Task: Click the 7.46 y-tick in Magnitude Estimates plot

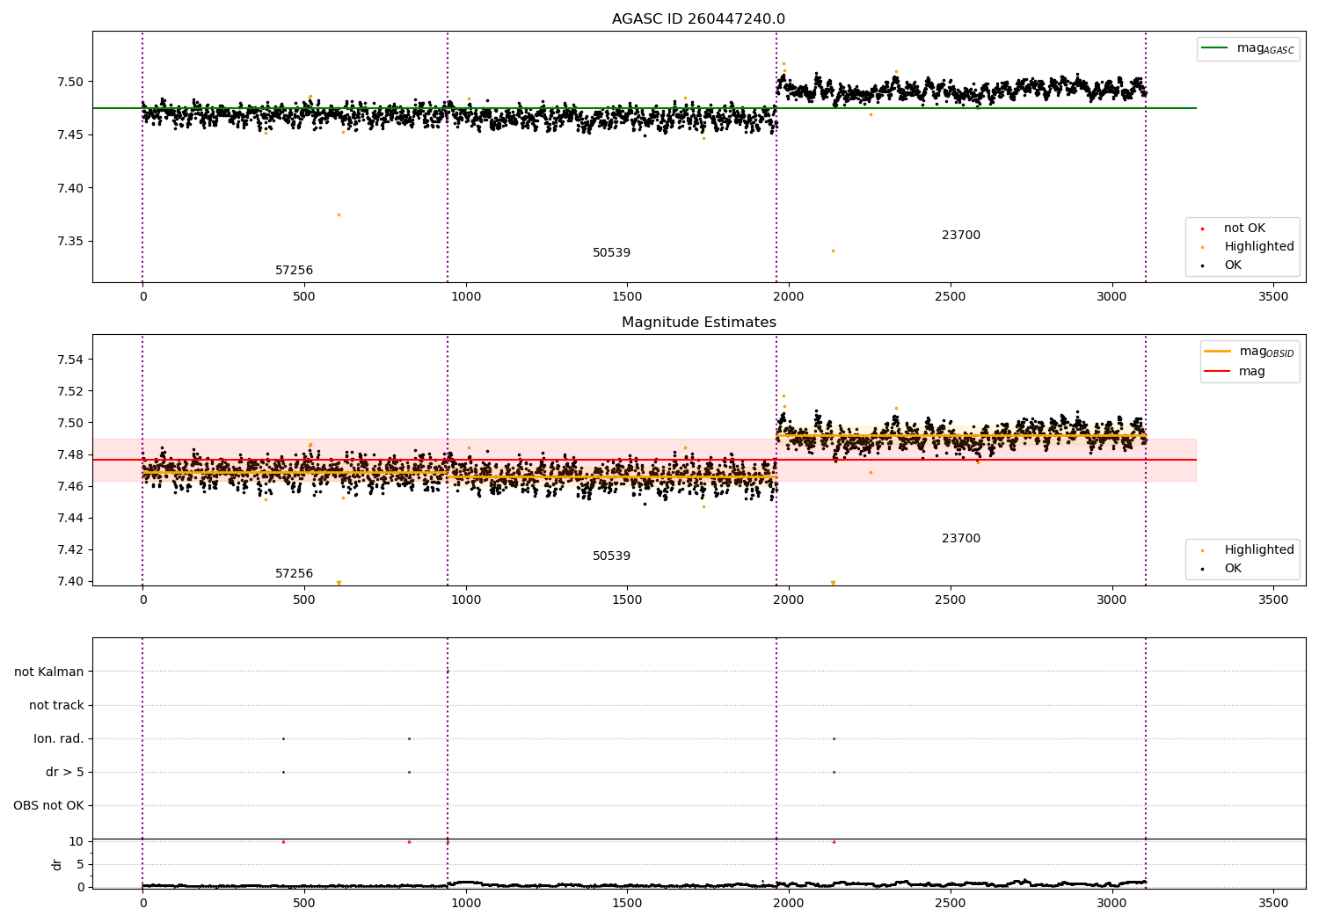Action: pyautogui.click(x=70, y=486)
